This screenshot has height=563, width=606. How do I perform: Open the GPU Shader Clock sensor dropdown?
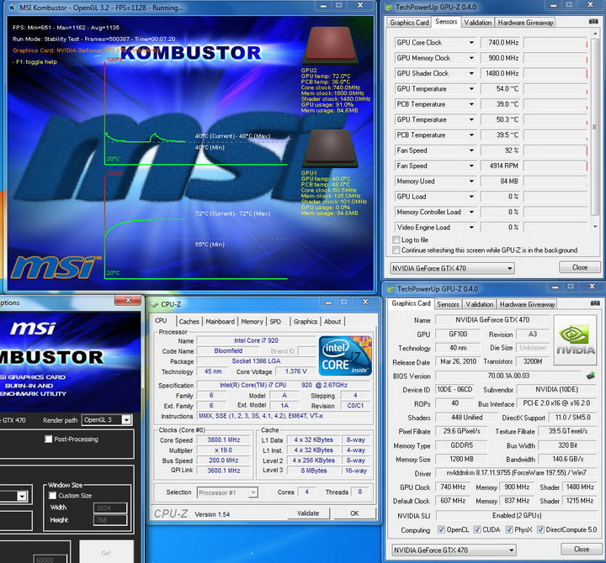[471, 73]
